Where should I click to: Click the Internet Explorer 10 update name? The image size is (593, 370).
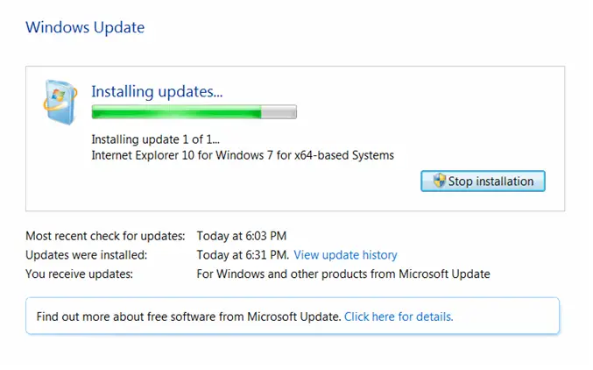click(x=243, y=155)
